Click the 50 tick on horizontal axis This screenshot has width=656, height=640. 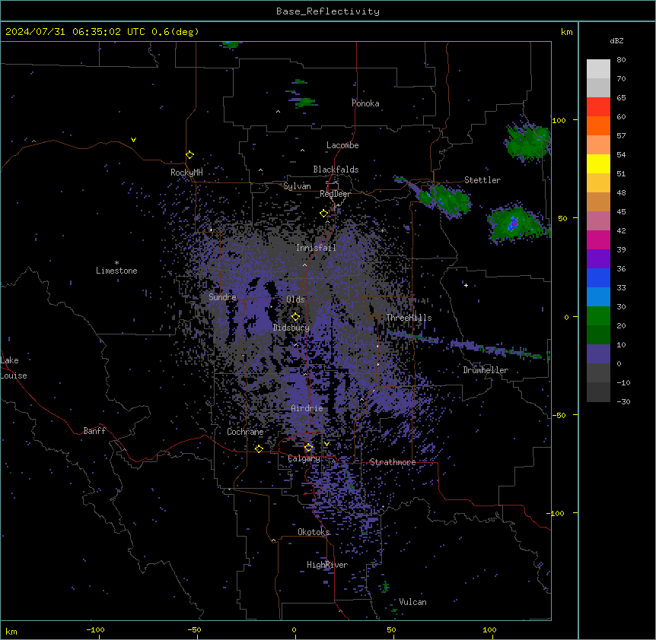(391, 629)
